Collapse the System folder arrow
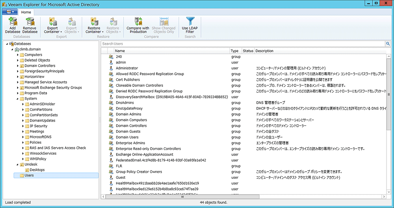This screenshot has width=394, height=208. (x=18, y=99)
